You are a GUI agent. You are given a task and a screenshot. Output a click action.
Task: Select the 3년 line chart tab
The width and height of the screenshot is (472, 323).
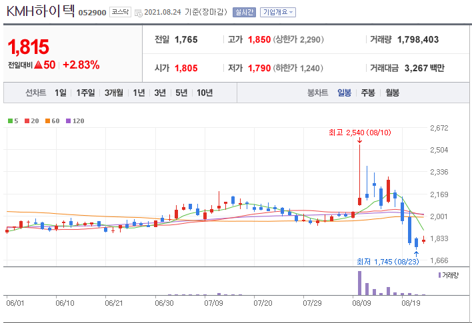160,93
